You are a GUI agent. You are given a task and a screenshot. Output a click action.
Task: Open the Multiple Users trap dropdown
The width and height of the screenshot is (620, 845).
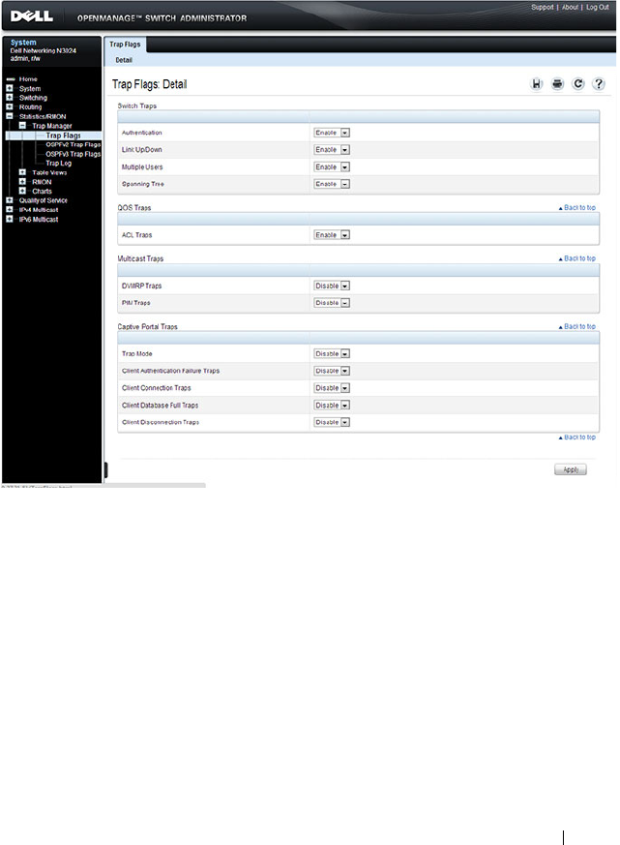coord(332,167)
